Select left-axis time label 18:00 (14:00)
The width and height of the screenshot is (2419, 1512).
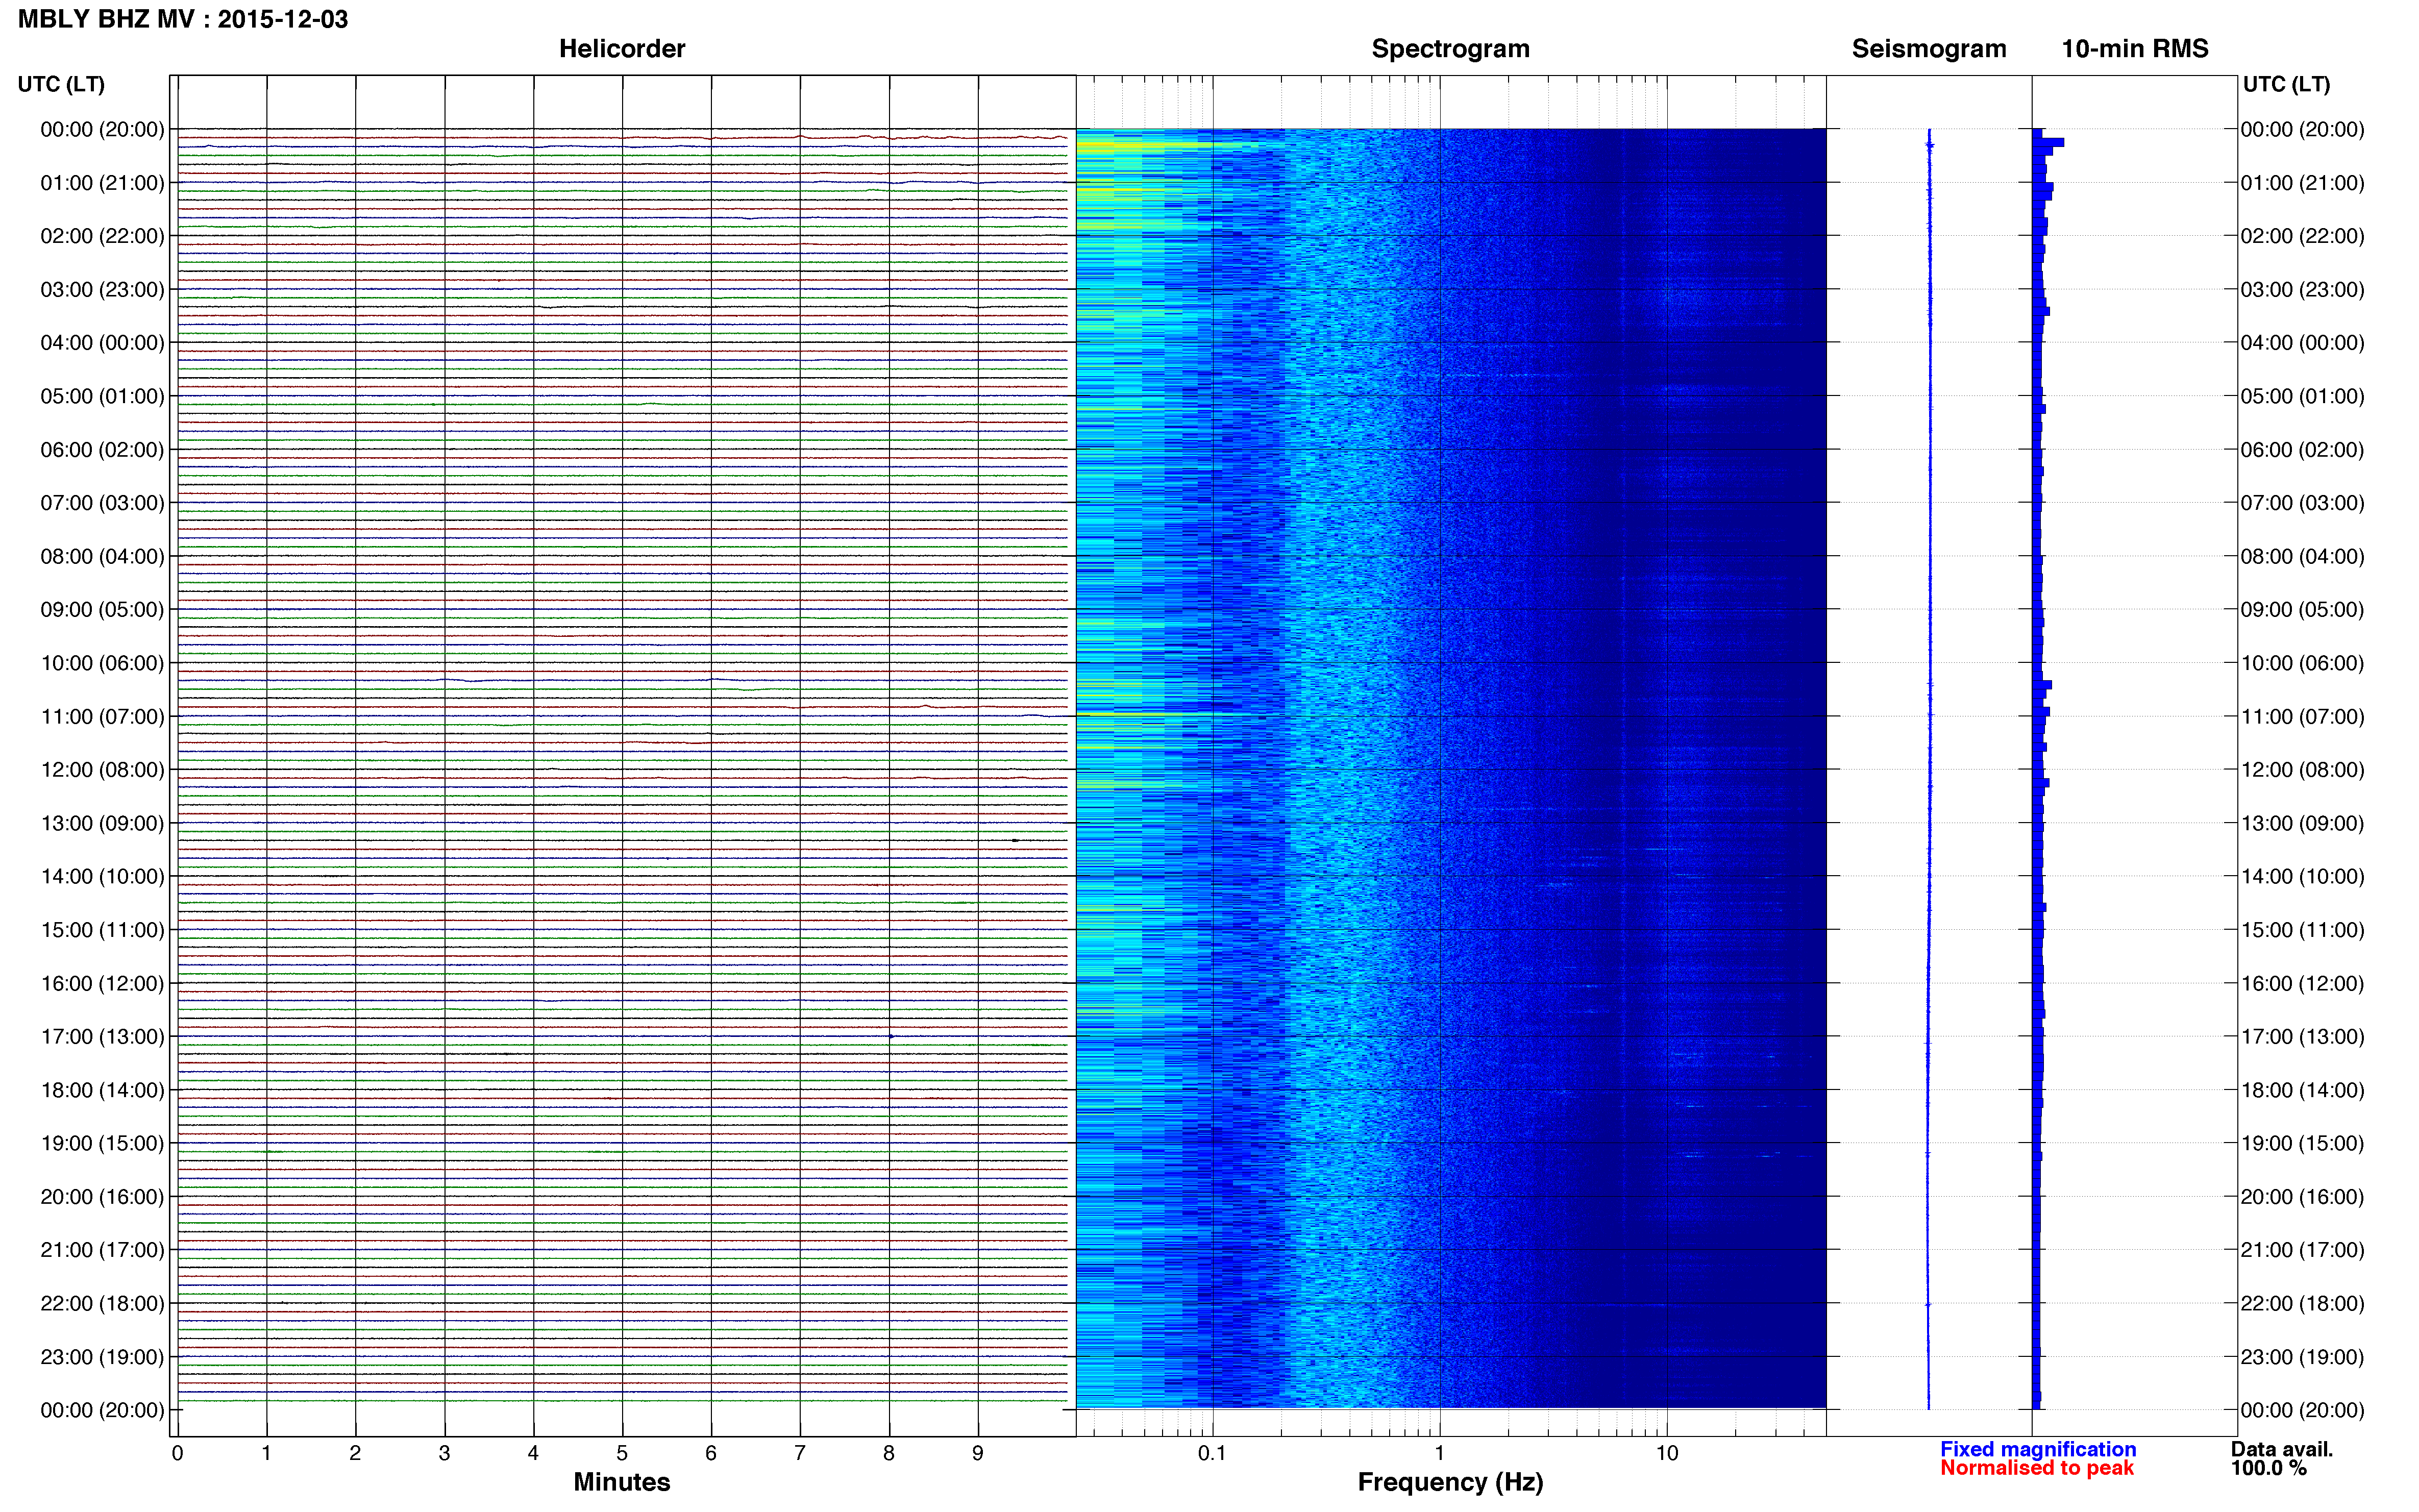[102, 1090]
